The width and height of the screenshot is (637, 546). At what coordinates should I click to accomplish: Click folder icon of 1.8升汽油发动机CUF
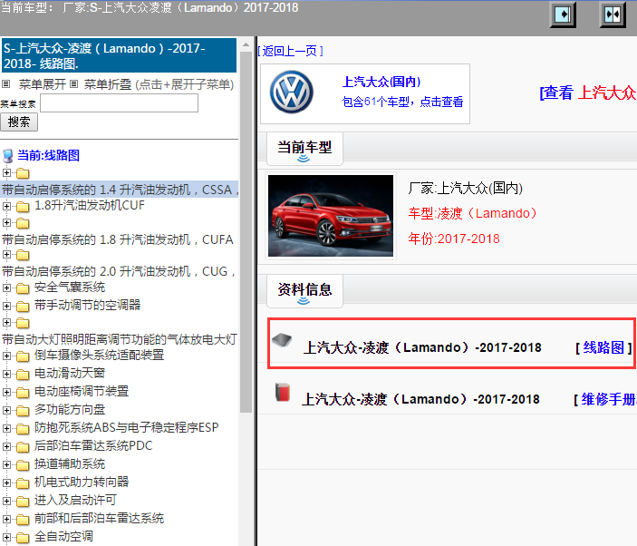23,207
